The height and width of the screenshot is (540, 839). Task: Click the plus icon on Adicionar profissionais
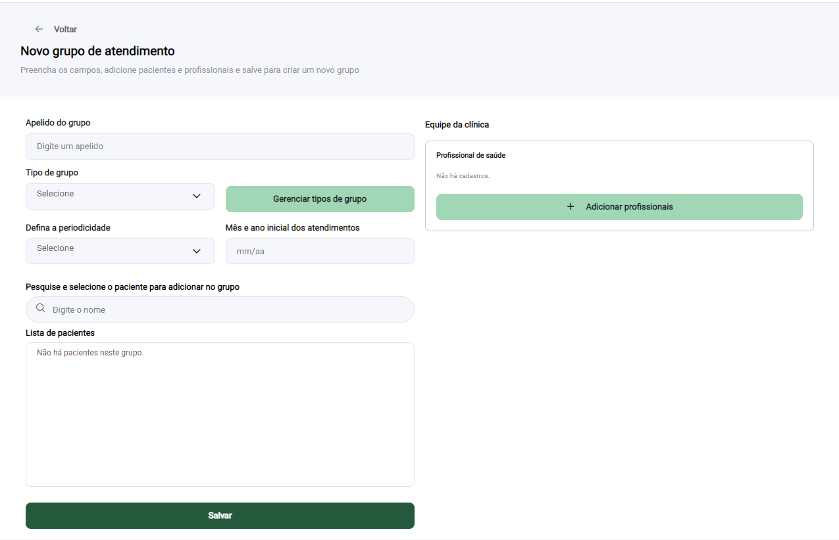(x=571, y=206)
